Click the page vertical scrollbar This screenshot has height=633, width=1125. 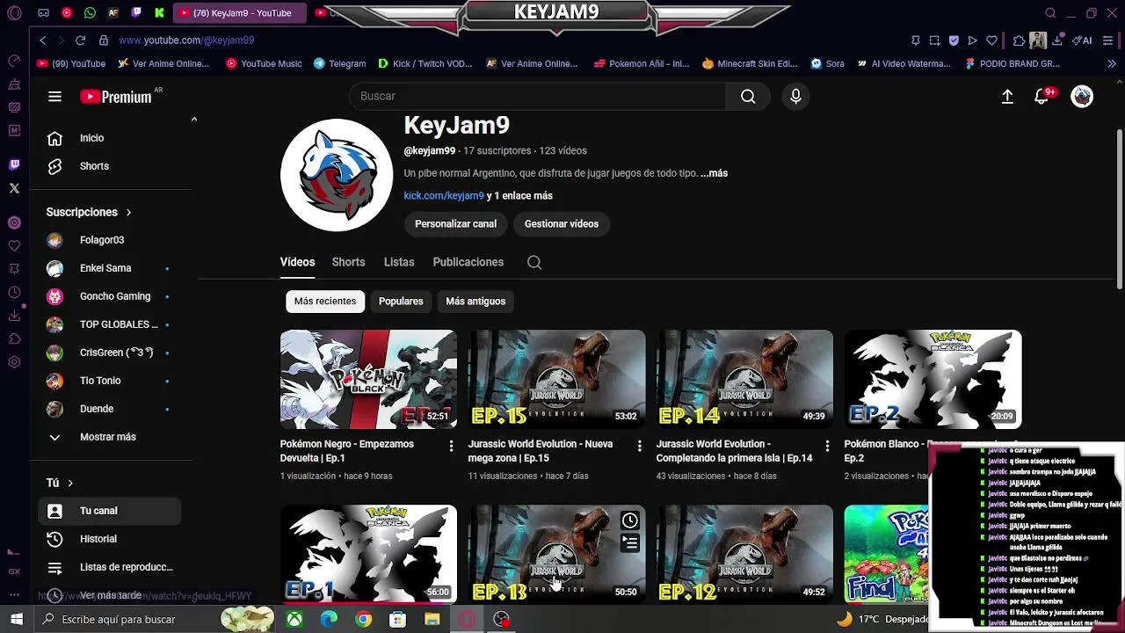click(1119, 209)
